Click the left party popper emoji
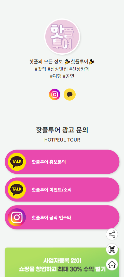This screenshot has width=124, height=277. [x=67, y=62]
